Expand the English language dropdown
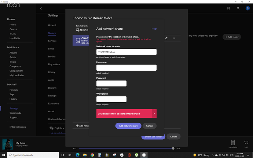The width and height of the screenshot is (253, 158). (x=57, y=128)
